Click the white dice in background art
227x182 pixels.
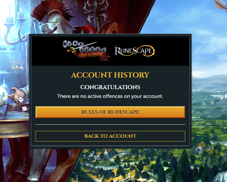tap(20, 100)
